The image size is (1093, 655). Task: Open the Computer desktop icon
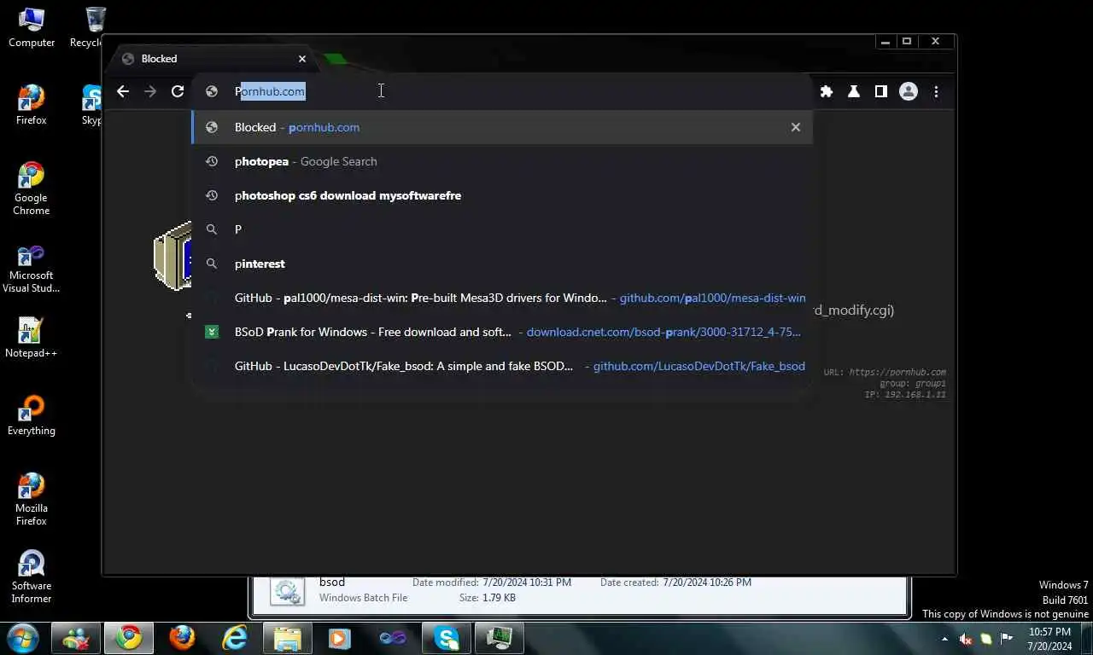32,27
